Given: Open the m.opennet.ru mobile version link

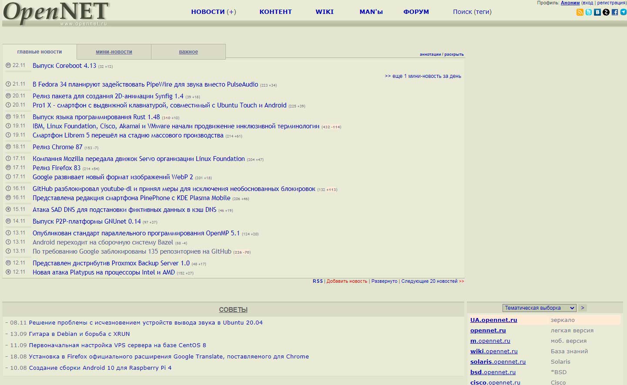Looking at the screenshot, I should click(x=490, y=341).
